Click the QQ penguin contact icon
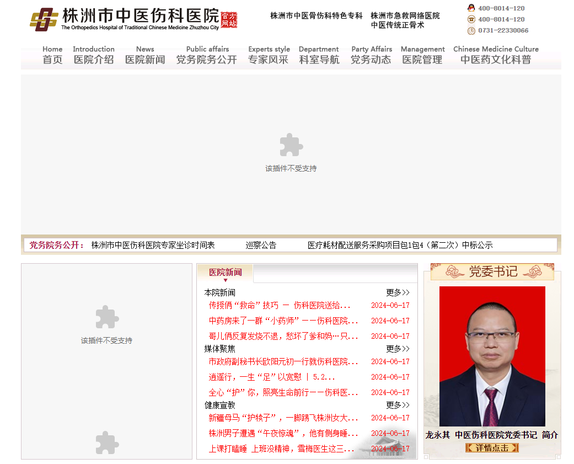Image resolution: width=574 pixels, height=464 pixels. (471, 8)
